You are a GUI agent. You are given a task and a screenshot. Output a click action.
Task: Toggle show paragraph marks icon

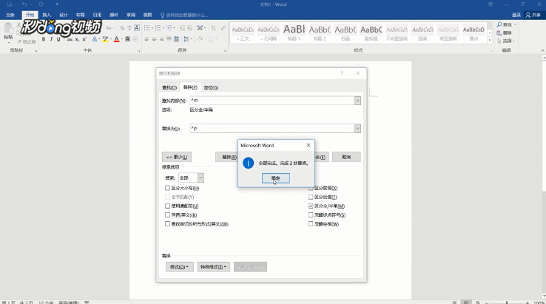coord(223,28)
